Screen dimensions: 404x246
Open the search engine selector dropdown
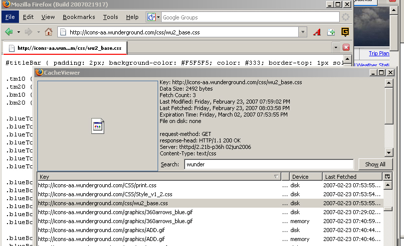(158, 17)
